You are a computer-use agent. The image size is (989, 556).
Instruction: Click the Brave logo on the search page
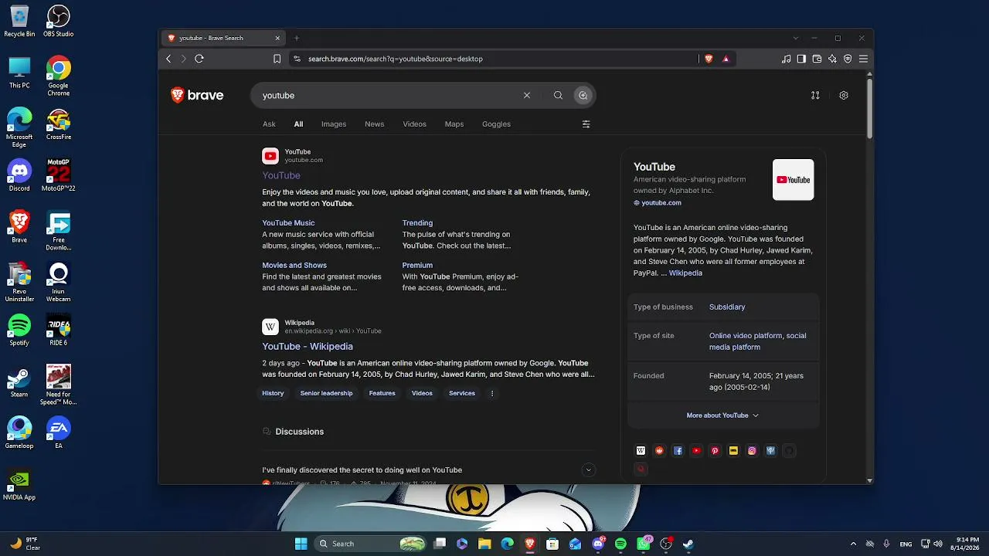pyautogui.click(x=197, y=96)
